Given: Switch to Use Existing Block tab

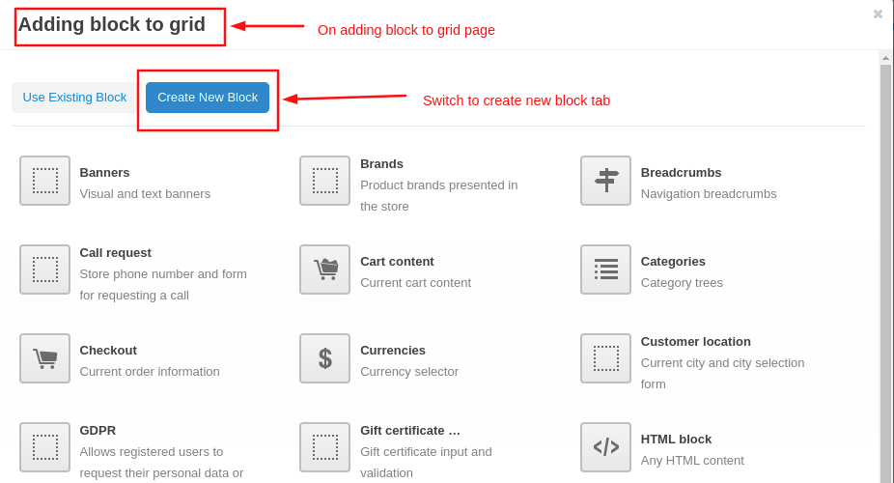Looking at the screenshot, I should pos(74,98).
